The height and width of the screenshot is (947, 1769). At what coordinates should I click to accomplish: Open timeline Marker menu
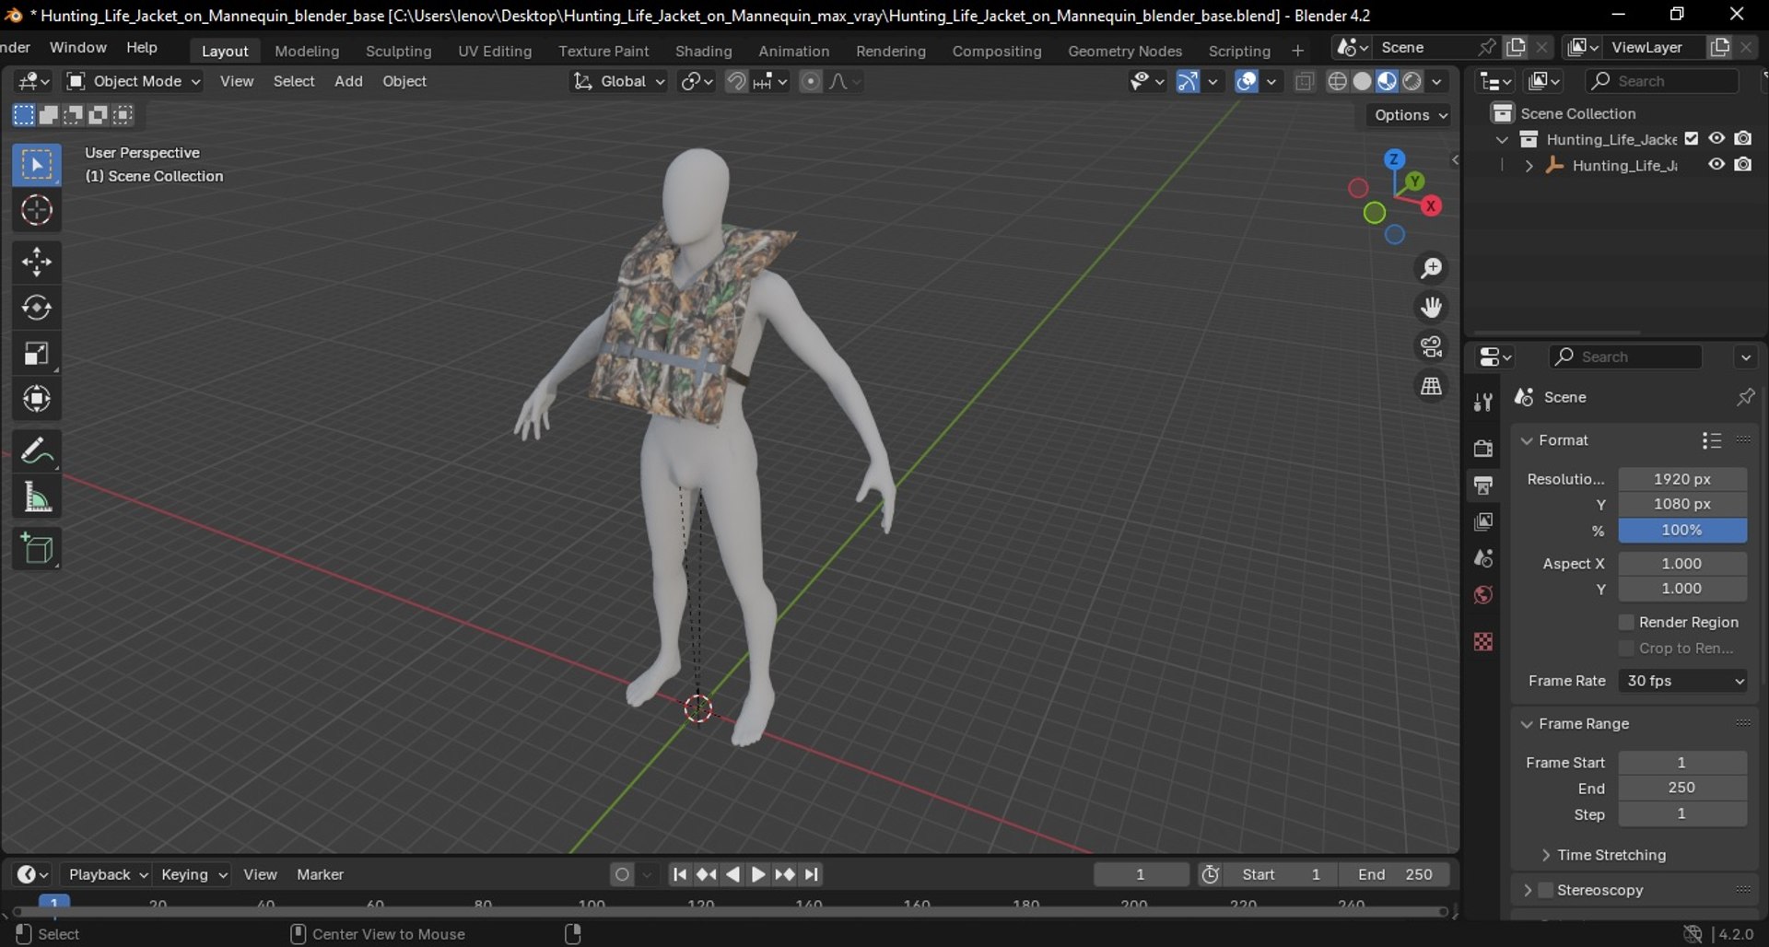tap(320, 874)
